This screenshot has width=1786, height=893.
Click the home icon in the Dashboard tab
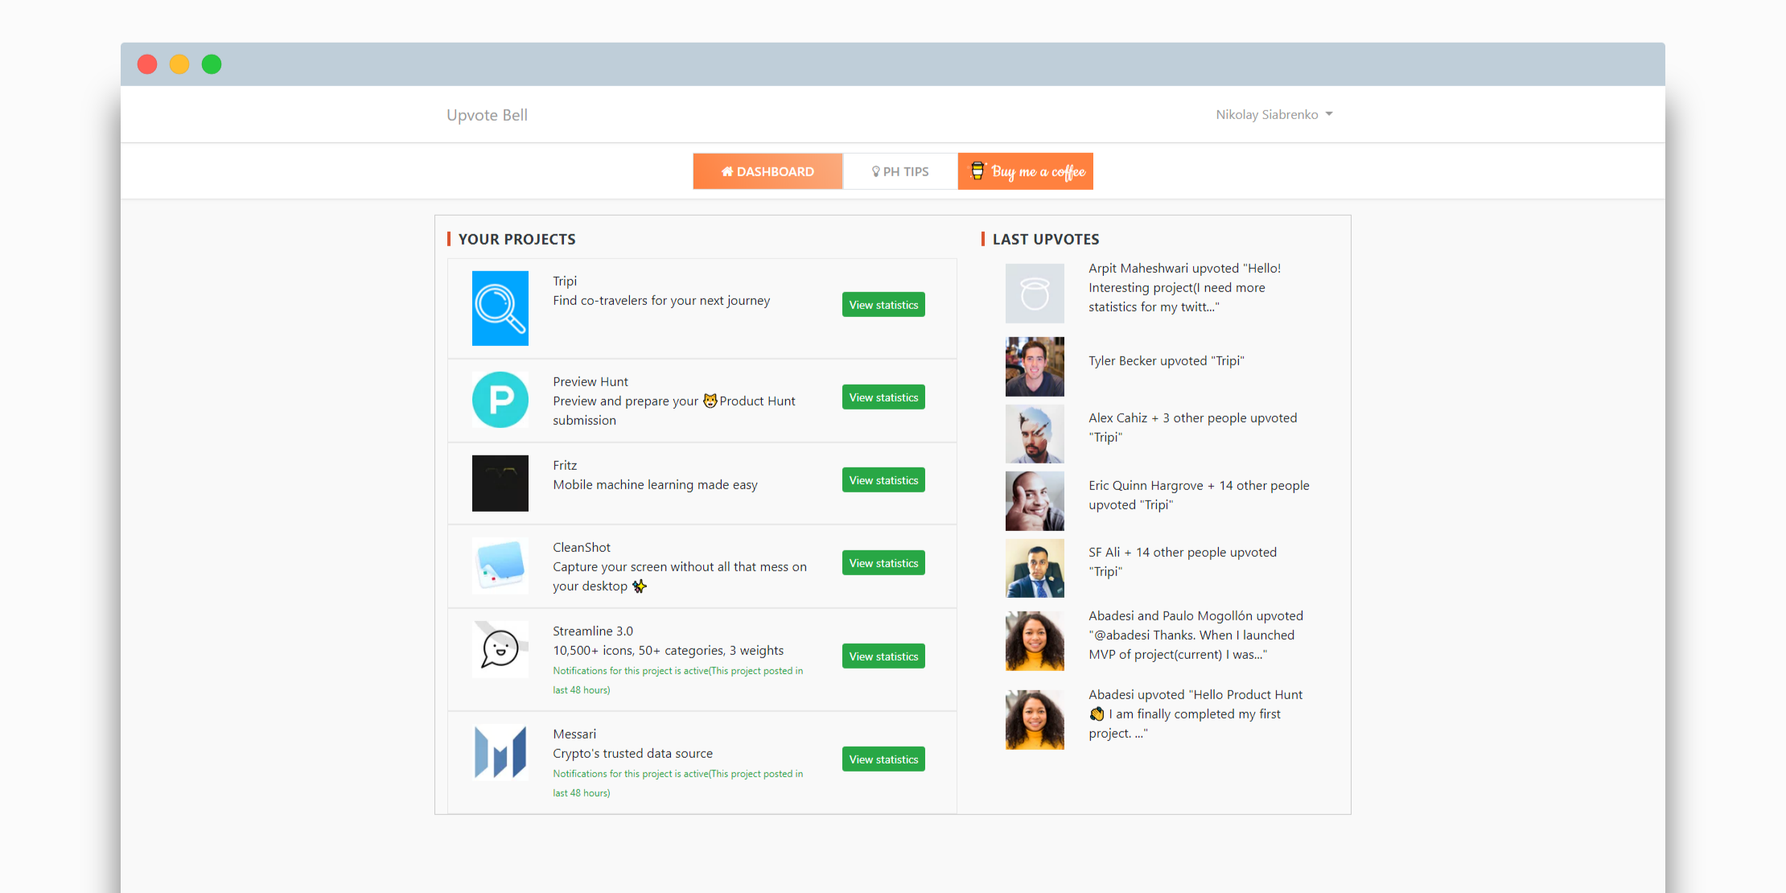pyautogui.click(x=726, y=171)
